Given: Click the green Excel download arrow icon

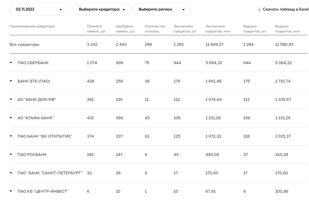Looking at the screenshot, I should click(x=259, y=10).
